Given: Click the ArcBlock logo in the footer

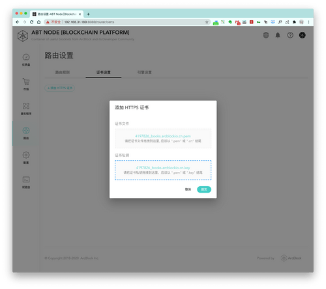Looking at the screenshot, I should 291,258.
